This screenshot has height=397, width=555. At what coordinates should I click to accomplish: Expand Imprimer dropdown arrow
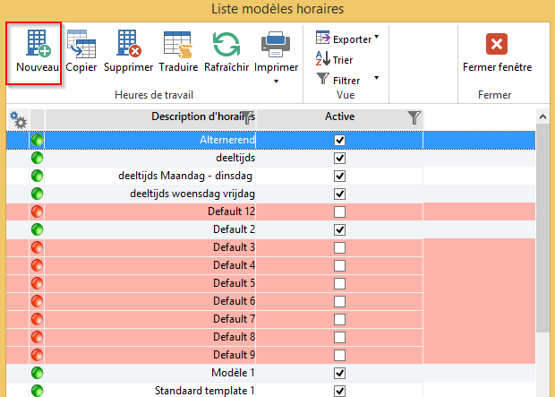(x=276, y=82)
